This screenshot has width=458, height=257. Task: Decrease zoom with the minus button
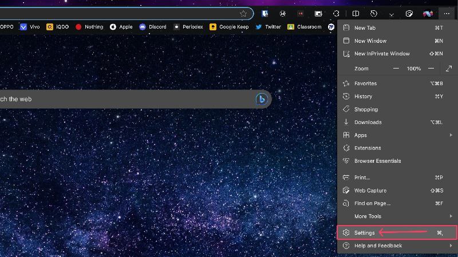396,69
